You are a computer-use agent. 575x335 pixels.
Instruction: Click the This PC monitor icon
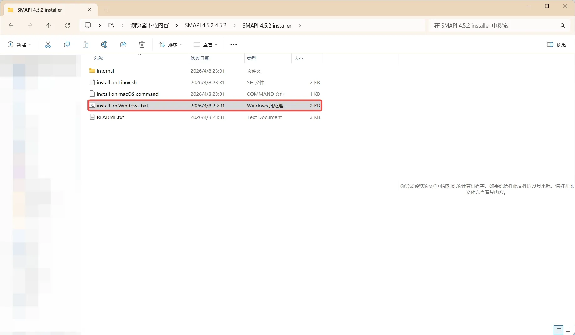point(88,25)
